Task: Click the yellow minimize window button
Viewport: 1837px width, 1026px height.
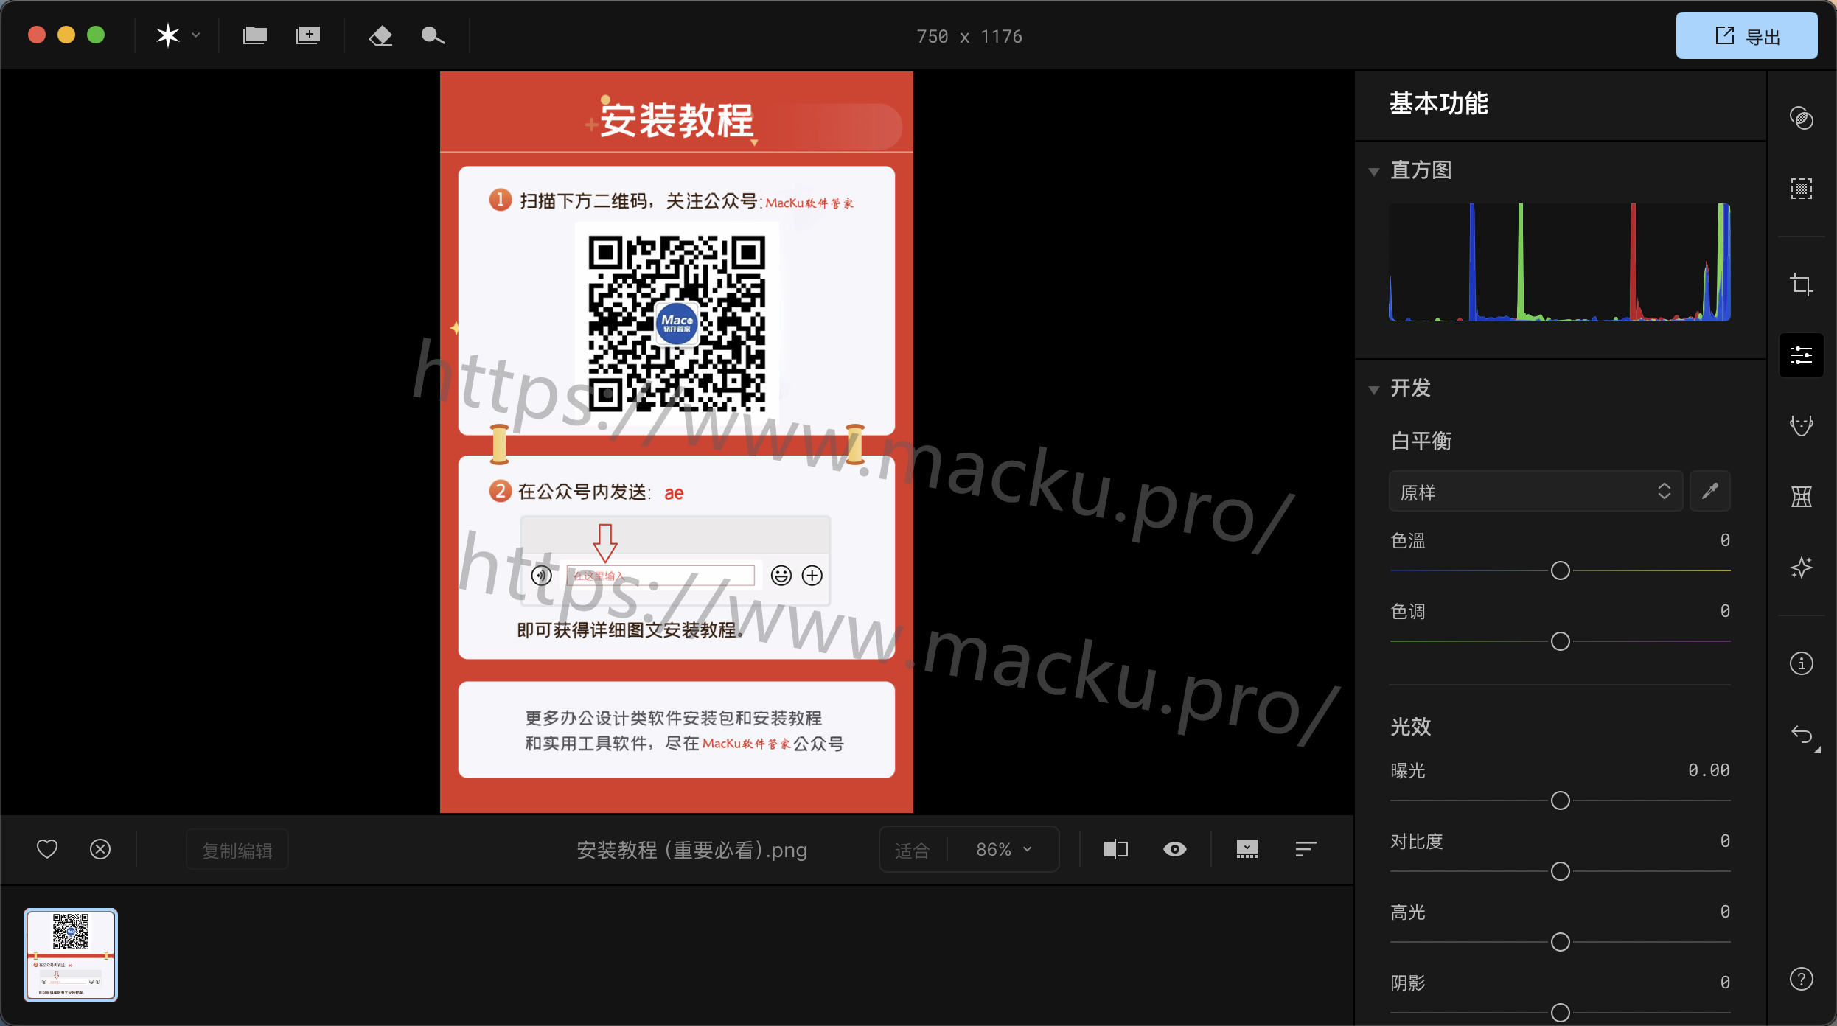Action: (66, 35)
